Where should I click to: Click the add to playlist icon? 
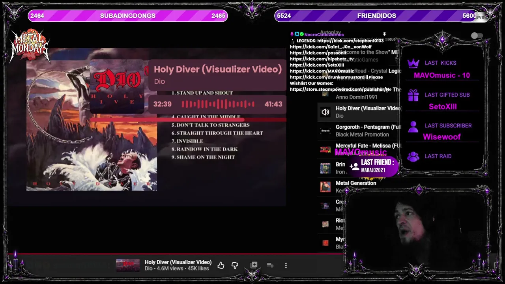point(270,265)
